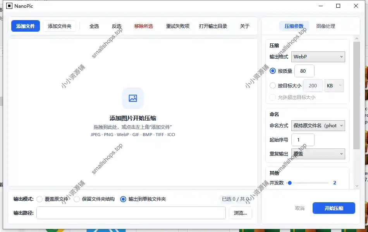The image size is (368, 232).
Task: Open the 输出格式 WebP dropdown
Action: click(x=318, y=57)
